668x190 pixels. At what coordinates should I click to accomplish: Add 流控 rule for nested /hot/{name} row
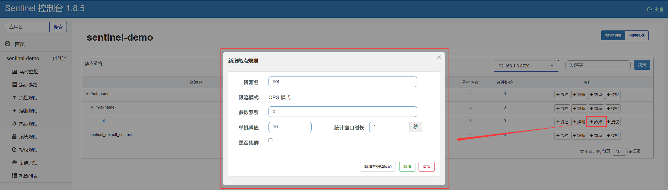[562, 108]
